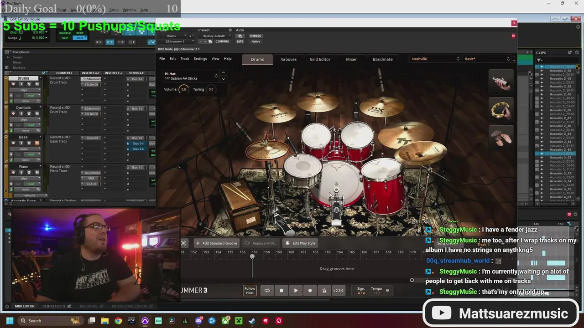The width and height of the screenshot is (584, 328).
Task: Open the Bass track view selector (notes)
Action: (25, 149)
